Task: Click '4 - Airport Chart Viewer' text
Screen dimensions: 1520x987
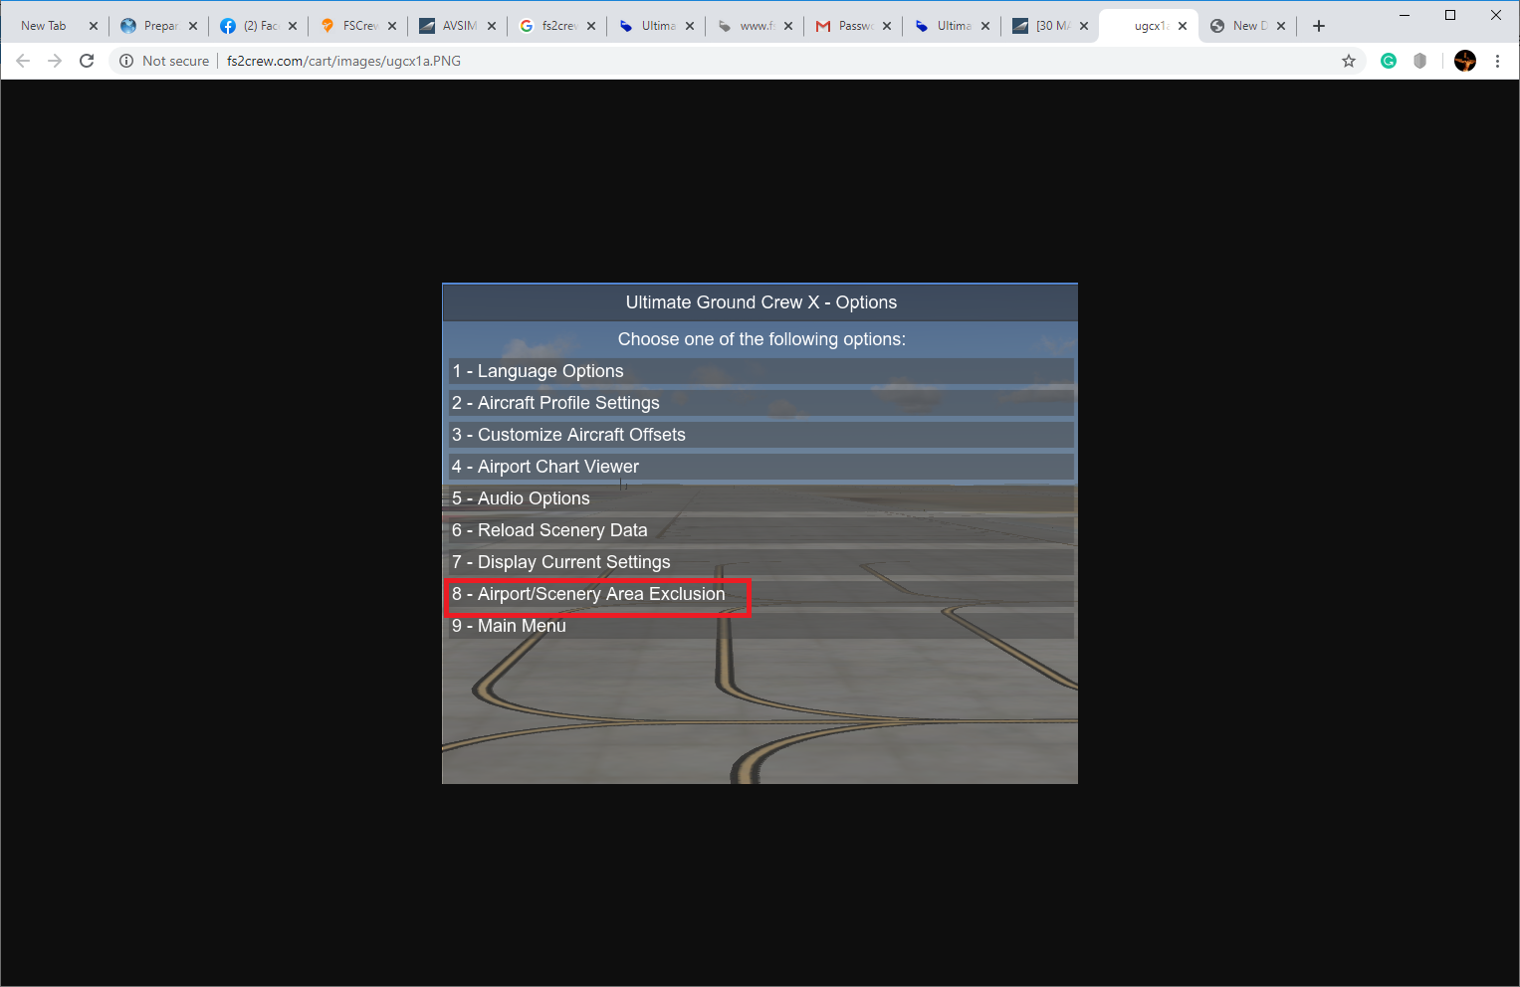Action: pyautogui.click(x=545, y=467)
